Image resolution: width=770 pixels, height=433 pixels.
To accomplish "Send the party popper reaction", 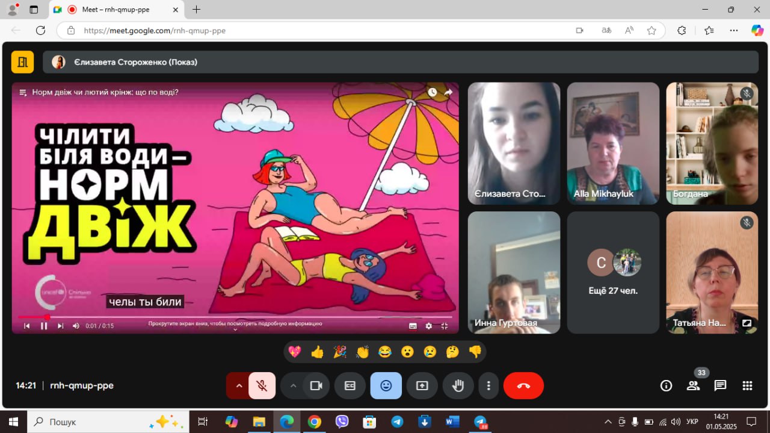I will pyautogui.click(x=340, y=352).
